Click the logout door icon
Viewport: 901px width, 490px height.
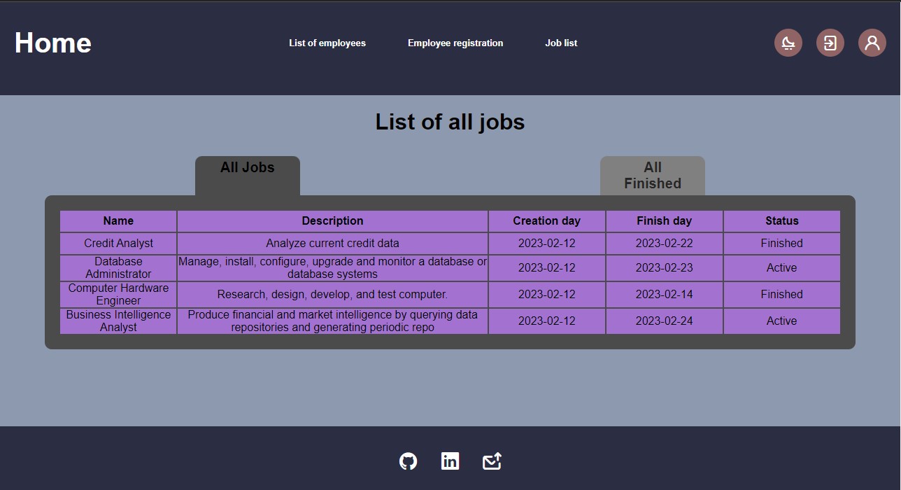click(x=830, y=43)
